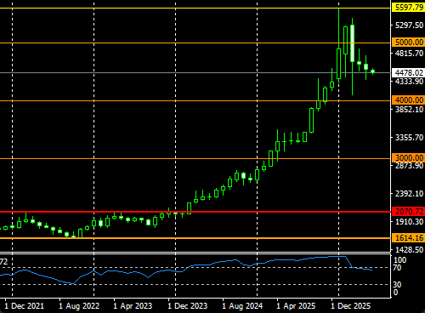Screen dimensions: 425x313
Task: Click the 1 Aug 2022 date label
Action: coord(79,306)
